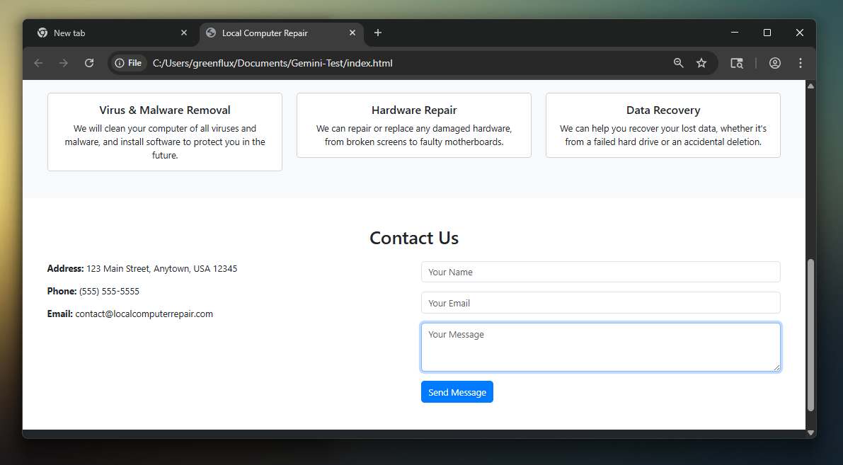
Task: Click the File site info chip
Action: (128, 63)
